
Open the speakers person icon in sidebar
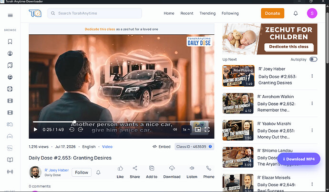(x=10, y=53)
